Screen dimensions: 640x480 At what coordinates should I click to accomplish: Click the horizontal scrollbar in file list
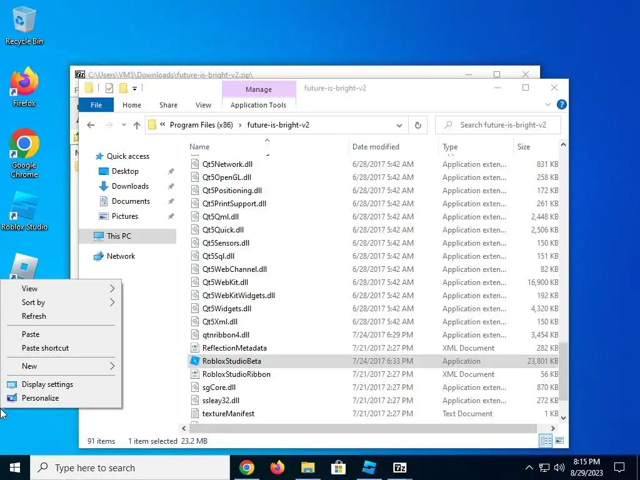[x=363, y=428]
